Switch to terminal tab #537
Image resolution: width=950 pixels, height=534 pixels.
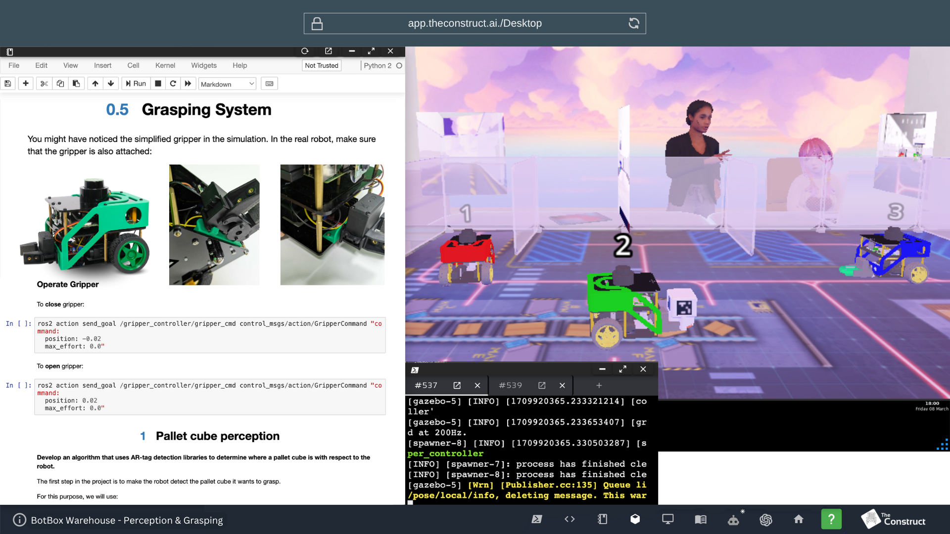coord(426,385)
